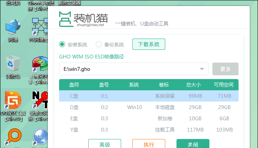The height and width of the screenshot is (148, 258).
Task: Open 此电脑 desktop label
Action: (x=13, y=3)
